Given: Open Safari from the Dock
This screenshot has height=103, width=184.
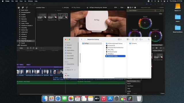Looking at the screenshot, I should [58, 98].
